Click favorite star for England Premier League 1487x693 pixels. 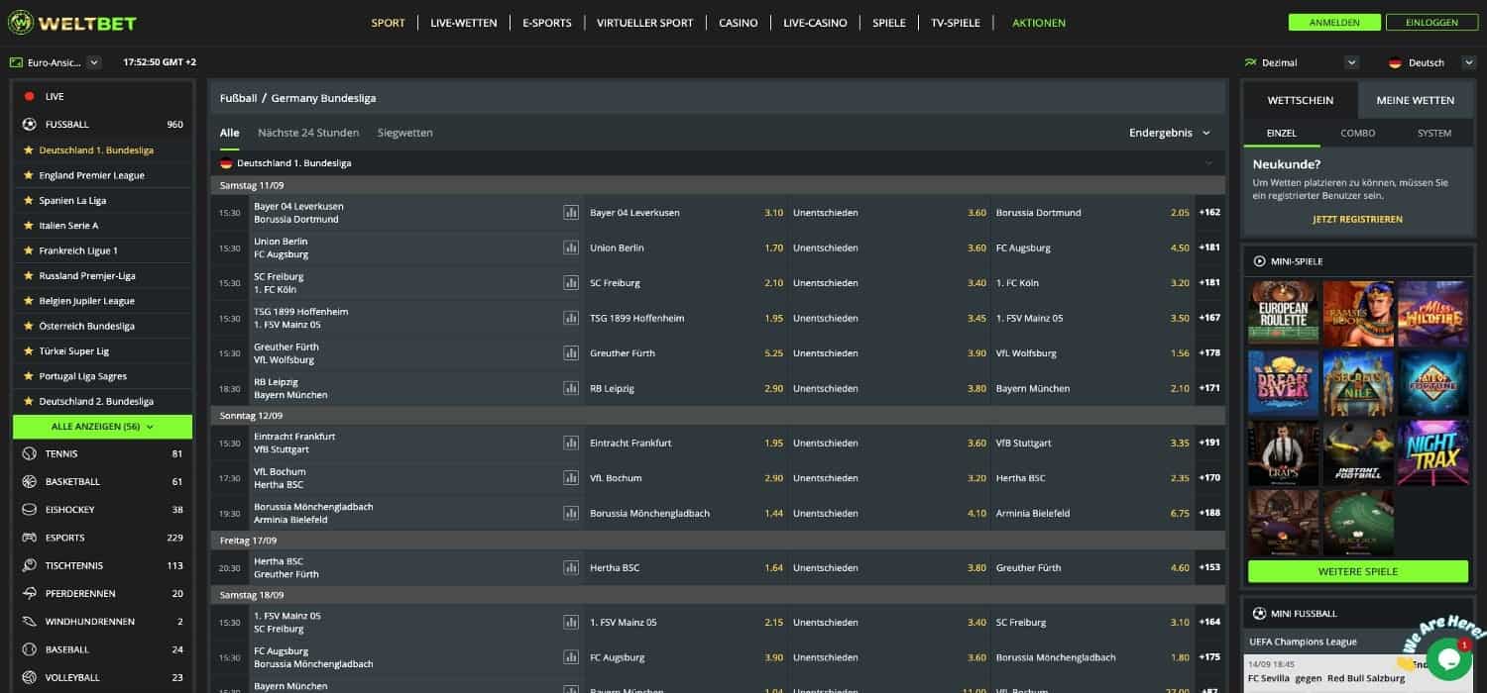(29, 175)
